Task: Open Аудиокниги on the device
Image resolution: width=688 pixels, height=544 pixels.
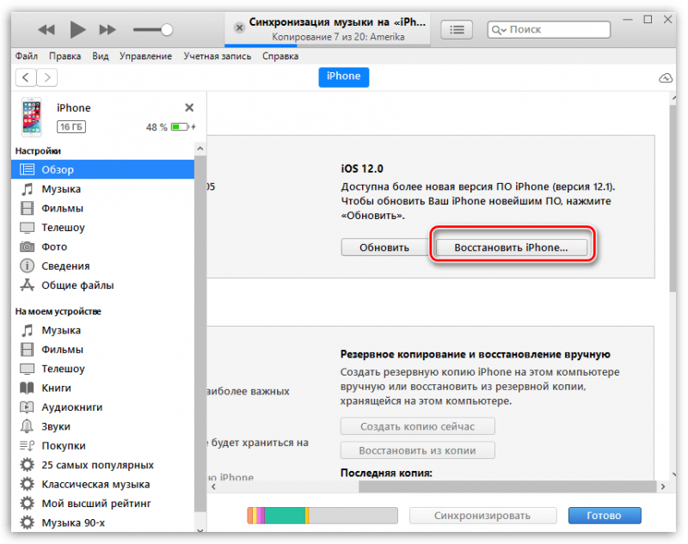Action: pyautogui.click(x=102, y=407)
